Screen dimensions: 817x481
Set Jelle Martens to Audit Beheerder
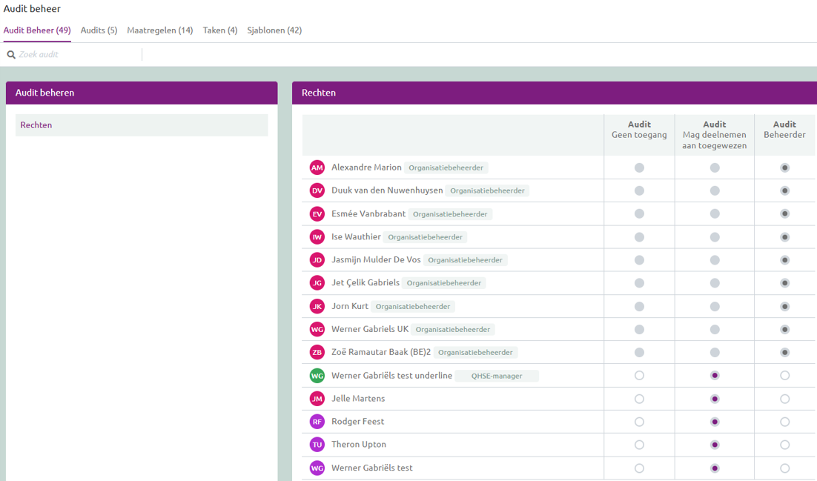point(784,399)
